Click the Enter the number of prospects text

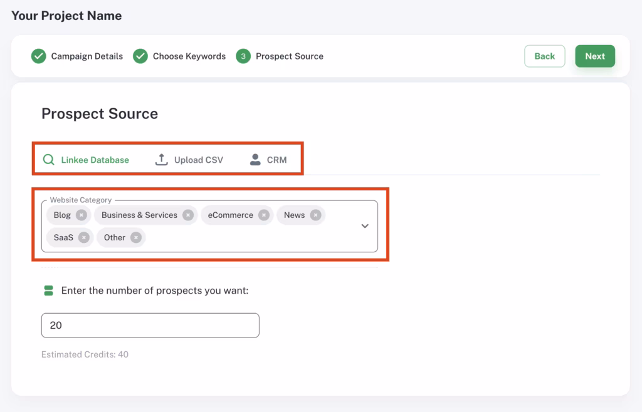tap(155, 291)
